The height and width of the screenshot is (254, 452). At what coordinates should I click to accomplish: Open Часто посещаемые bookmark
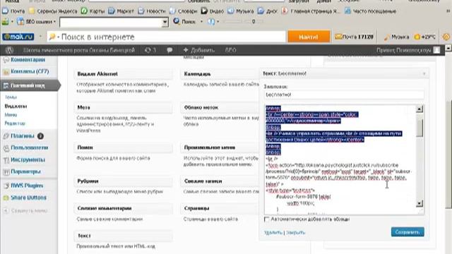coord(370,11)
